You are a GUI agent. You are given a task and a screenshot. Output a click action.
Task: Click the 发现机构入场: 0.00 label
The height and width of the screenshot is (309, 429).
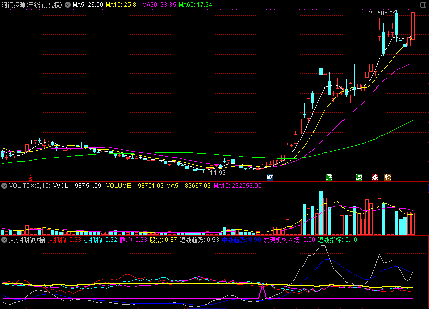289,240
